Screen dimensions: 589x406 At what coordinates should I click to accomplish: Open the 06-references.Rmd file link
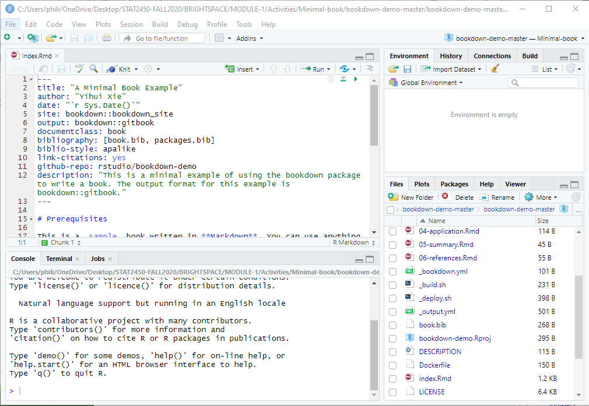448,258
